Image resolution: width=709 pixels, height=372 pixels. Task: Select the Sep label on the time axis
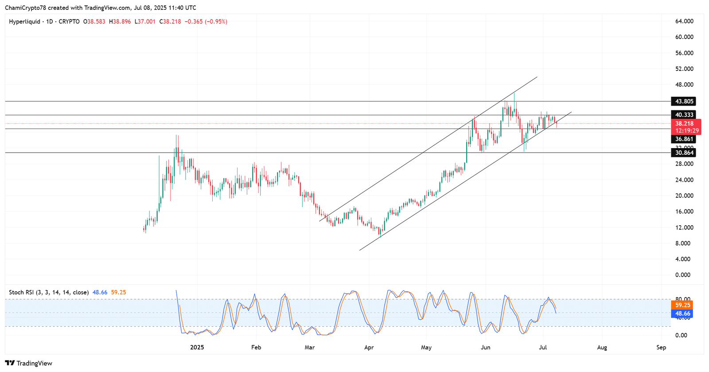[661, 347]
